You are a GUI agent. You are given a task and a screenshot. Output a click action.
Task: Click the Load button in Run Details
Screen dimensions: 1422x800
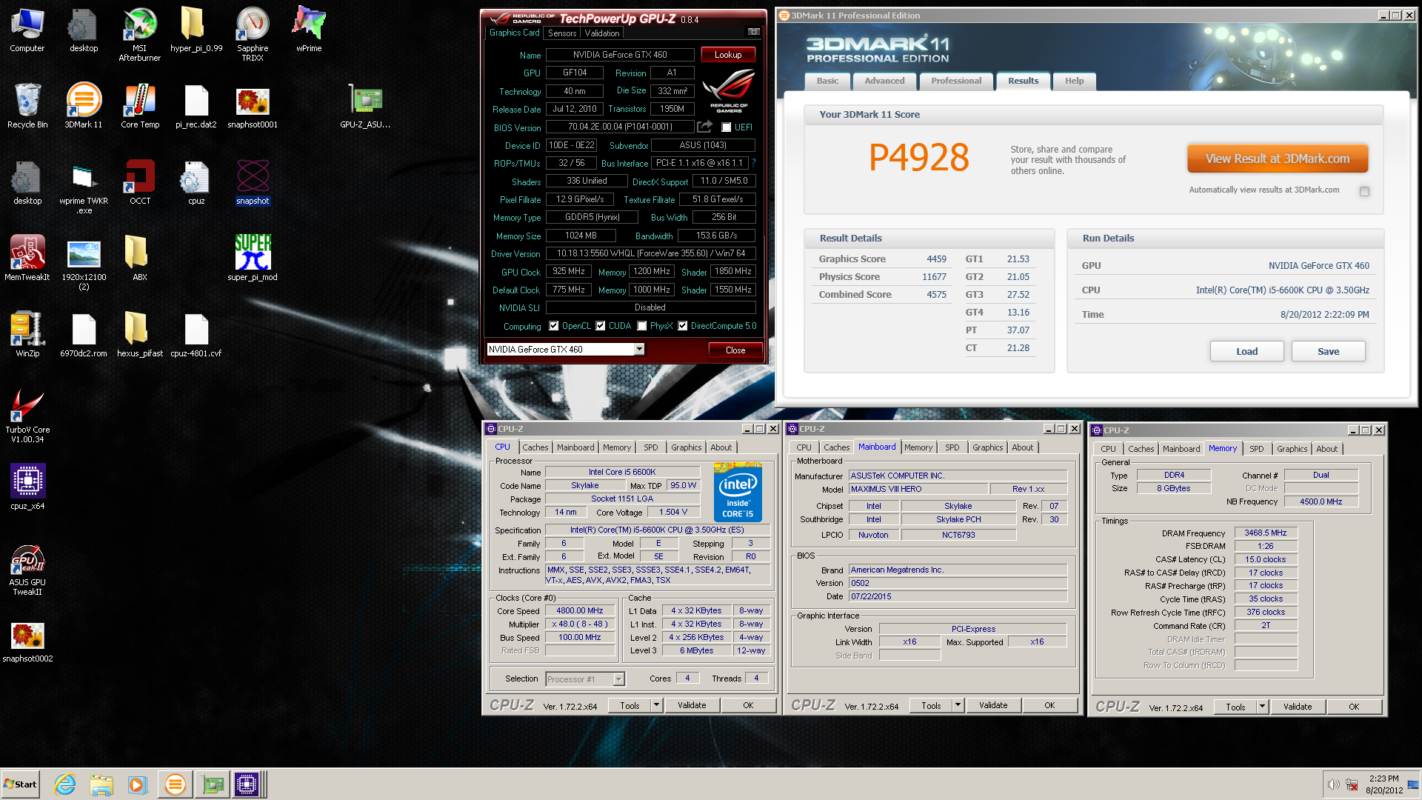pyautogui.click(x=1246, y=351)
